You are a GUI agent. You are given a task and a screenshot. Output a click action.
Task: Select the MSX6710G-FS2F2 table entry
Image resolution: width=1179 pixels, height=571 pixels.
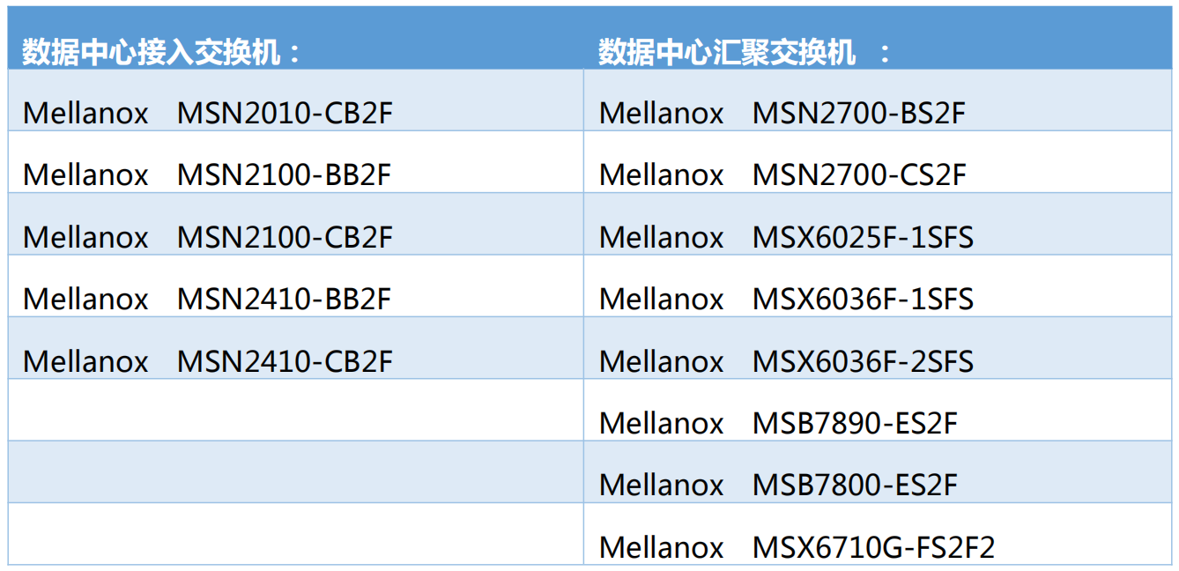pos(873,547)
